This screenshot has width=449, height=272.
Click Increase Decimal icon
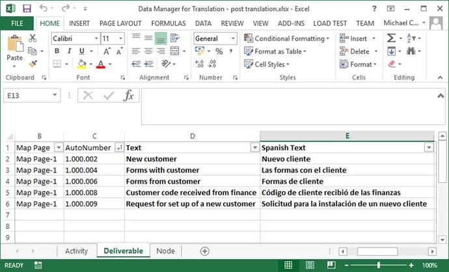(x=199, y=64)
